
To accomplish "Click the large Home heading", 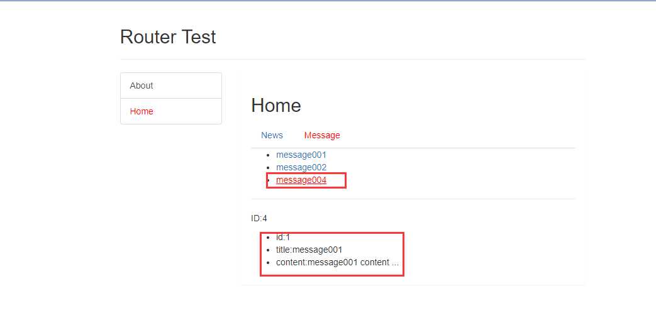I will [x=276, y=105].
